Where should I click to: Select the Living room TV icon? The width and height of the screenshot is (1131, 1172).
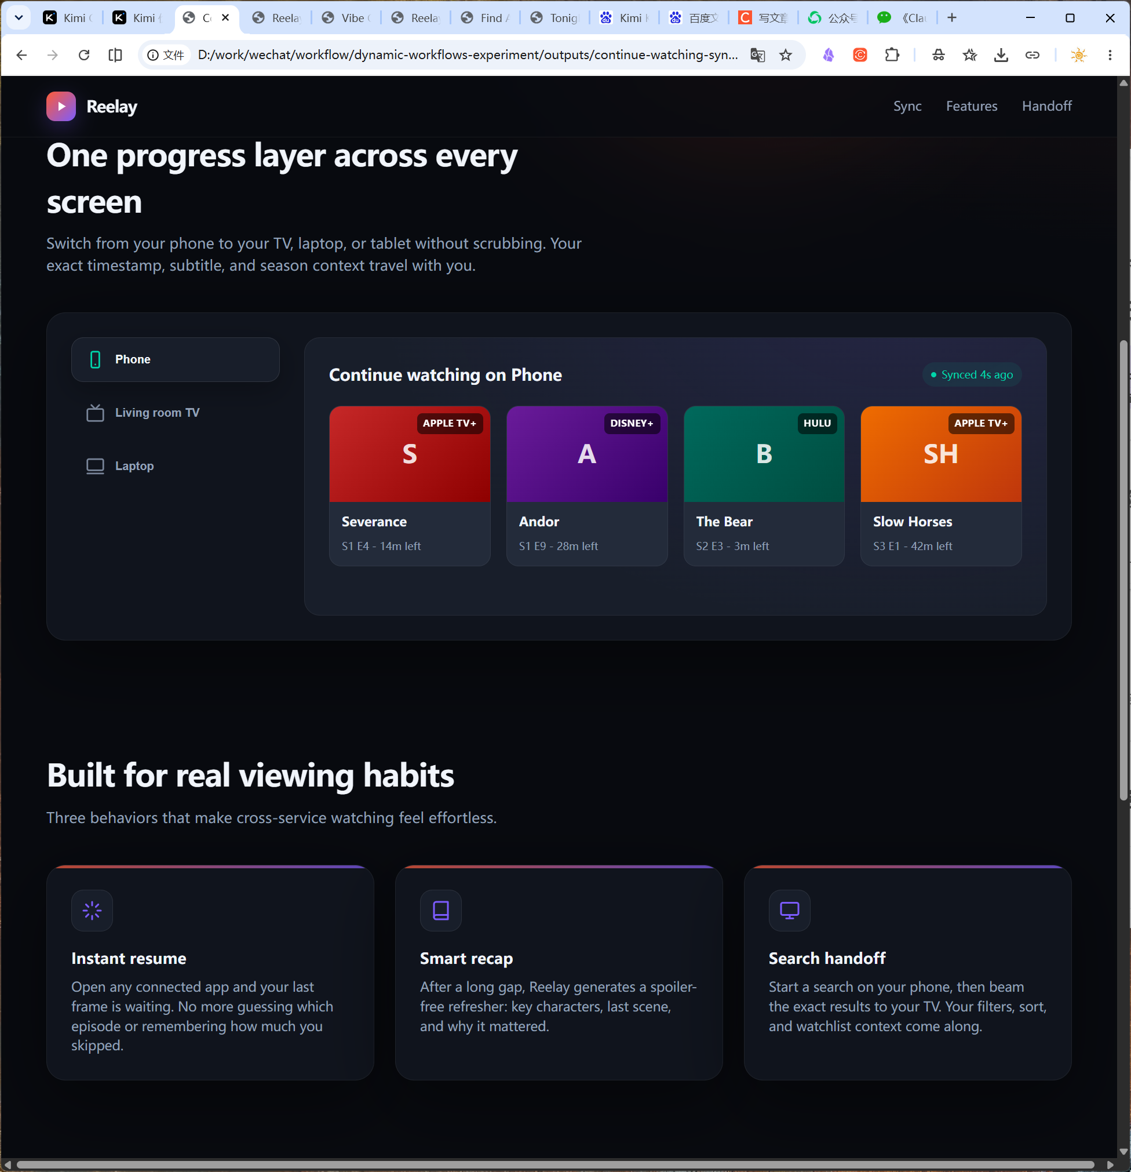[95, 413]
